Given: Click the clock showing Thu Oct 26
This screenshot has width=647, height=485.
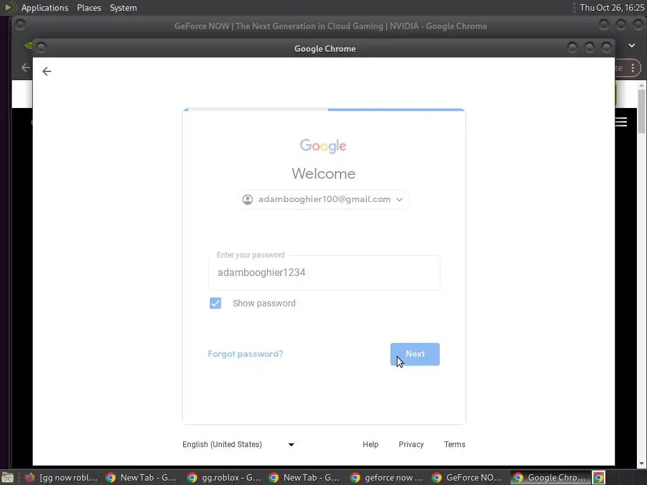Looking at the screenshot, I should pyautogui.click(x=612, y=8).
